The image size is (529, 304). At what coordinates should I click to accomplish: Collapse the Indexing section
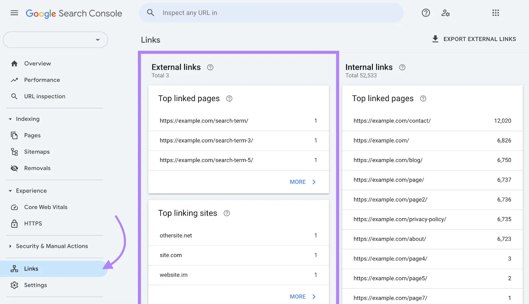(10, 119)
